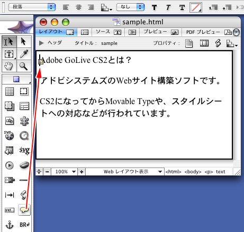The image size is (244, 232).
Task: Pick the SVG object icon
Action: click(x=24, y=150)
